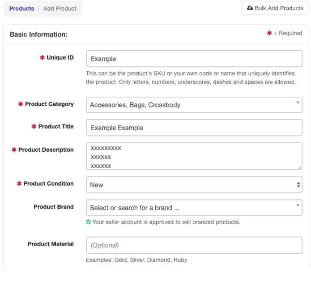Click the Basic Information section header

click(38, 34)
